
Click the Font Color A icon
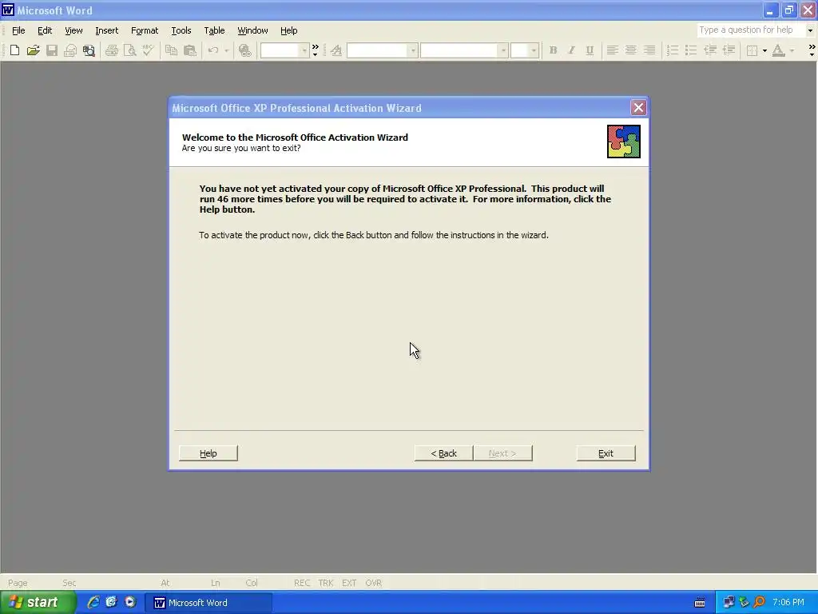[x=778, y=50]
